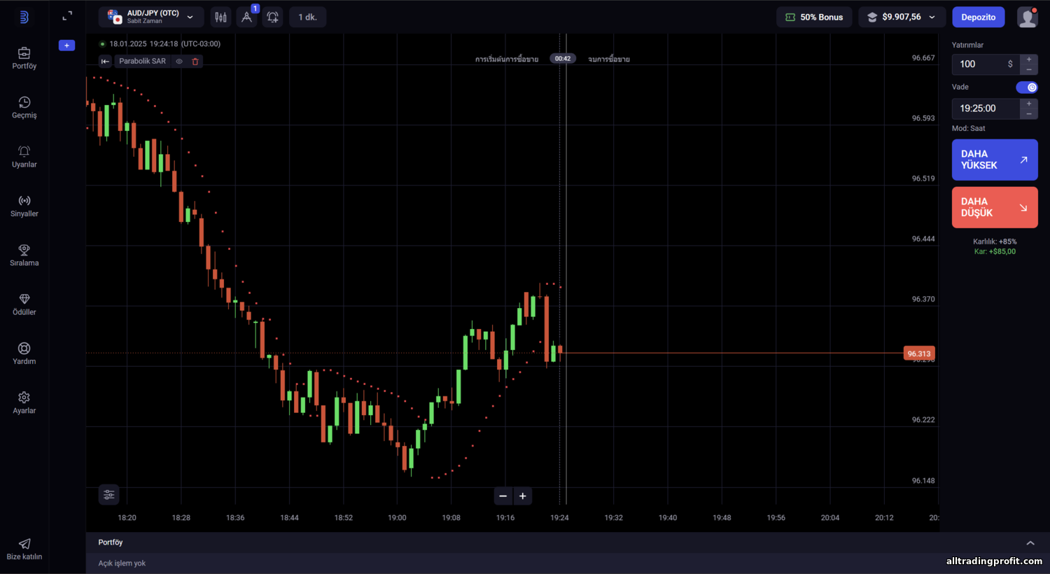This screenshot has height=574, width=1050.
Task: Toggle the Vade time mode switch
Action: [1027, 87]
